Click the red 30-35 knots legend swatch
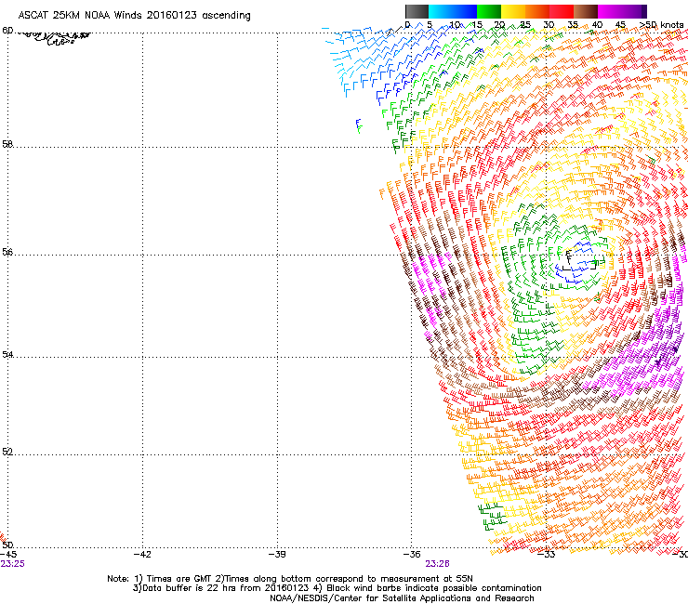Viewport: 688px width, 604px height. pos(562,11)
